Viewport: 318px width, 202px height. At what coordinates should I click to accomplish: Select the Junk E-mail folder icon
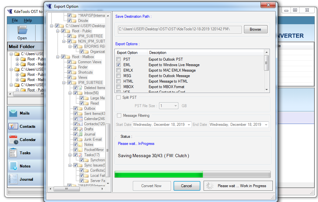point(80,139)
